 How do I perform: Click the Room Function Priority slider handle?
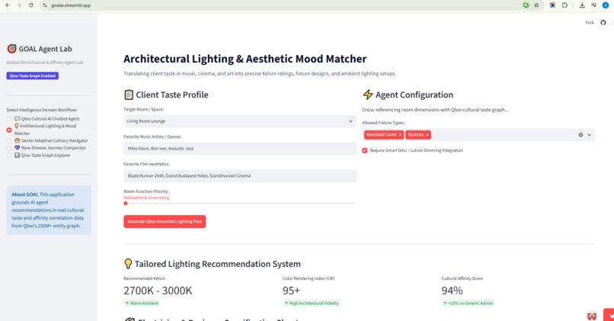(126, 204)
